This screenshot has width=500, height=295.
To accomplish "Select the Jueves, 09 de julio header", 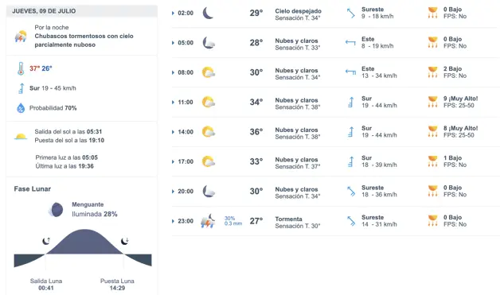I will (x=82, y=11).
